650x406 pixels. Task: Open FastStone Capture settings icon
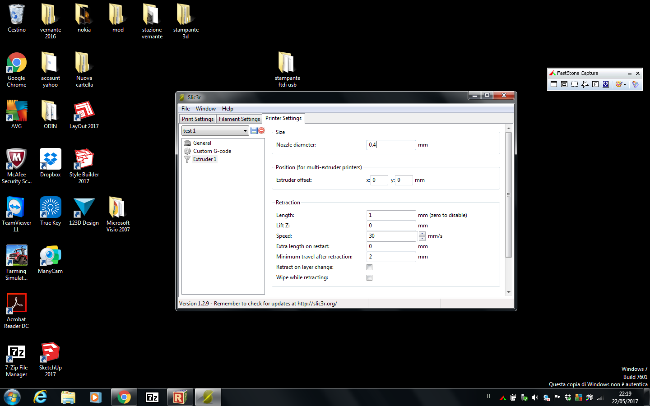635,84
